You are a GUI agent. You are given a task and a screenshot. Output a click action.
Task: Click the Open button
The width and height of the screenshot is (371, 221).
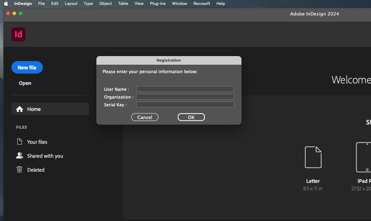tap(25, 83)
